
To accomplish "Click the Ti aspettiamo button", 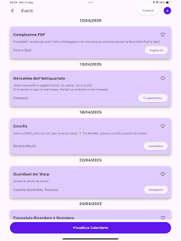I will pos(153,98).
